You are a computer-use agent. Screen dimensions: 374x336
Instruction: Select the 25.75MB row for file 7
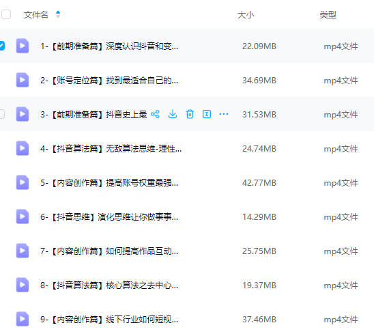coord(187,251)
